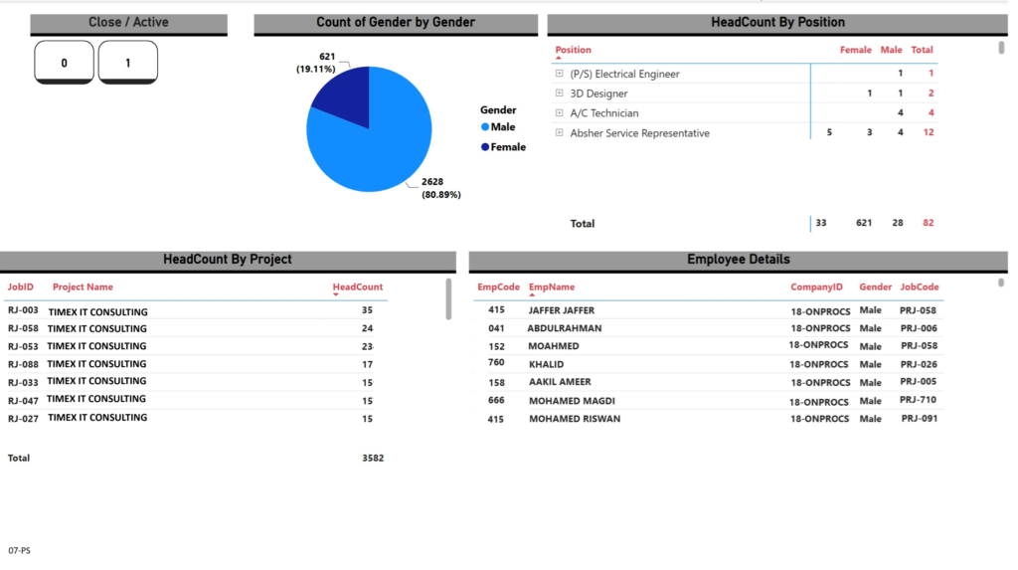Sort employees by Gender header
Viewport: 1018px width, 570px height.
point(875,286)
